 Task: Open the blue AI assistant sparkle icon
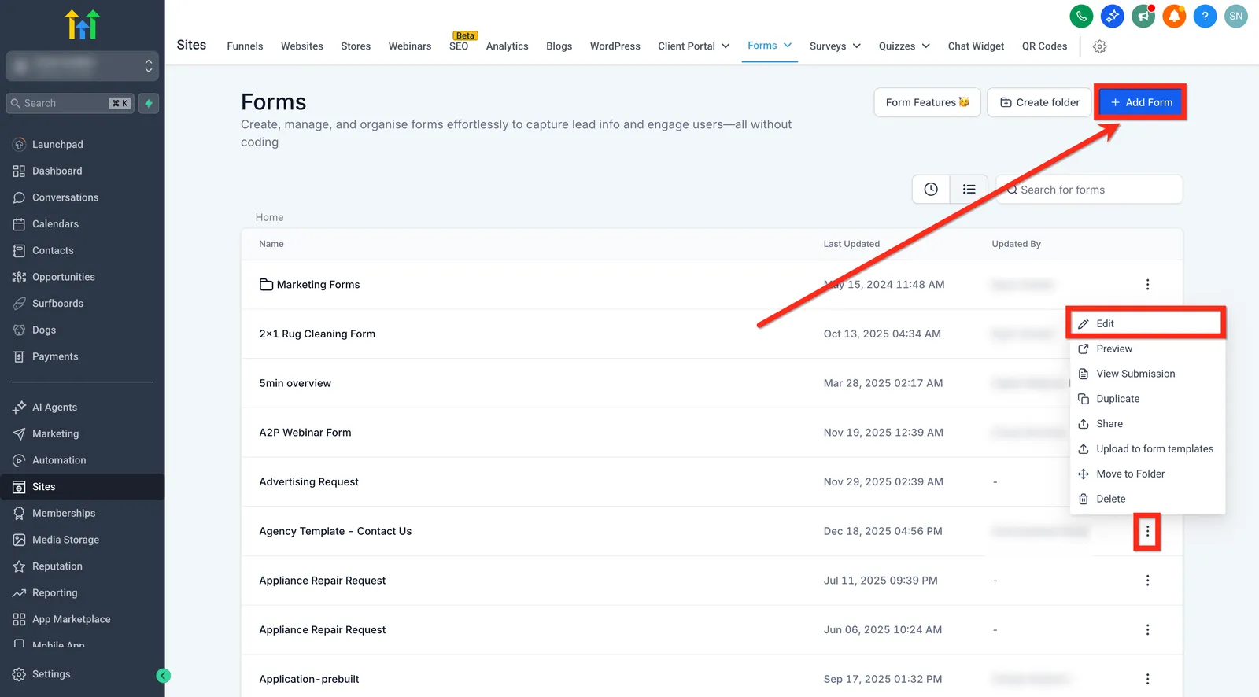pyautogui.click(x=1112, y=16)
